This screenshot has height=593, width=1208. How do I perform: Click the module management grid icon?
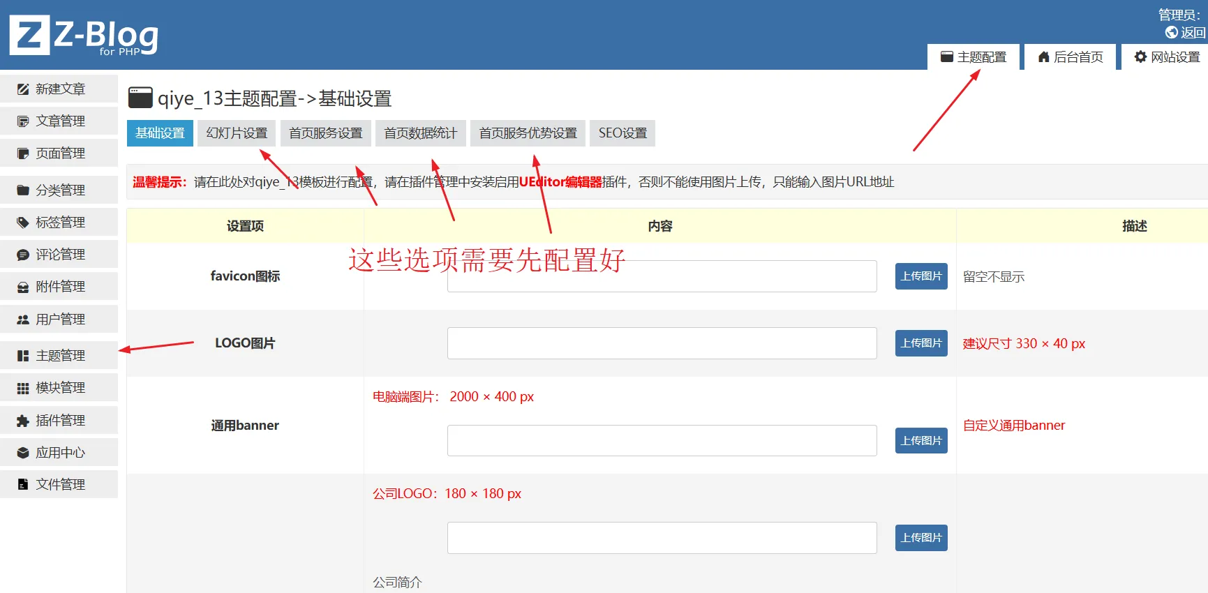pos(23,389)
